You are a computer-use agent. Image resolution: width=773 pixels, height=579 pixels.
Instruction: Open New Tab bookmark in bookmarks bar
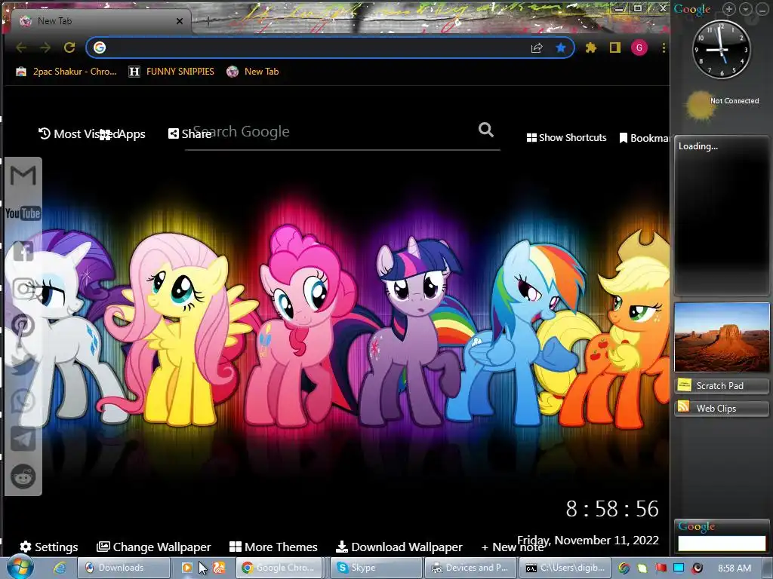point(253,72)
